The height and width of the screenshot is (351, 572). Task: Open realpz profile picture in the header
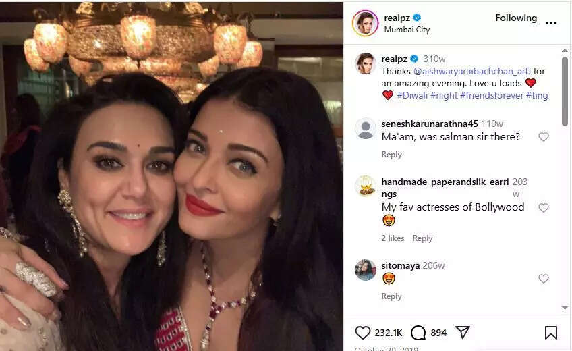click(365, 23)
